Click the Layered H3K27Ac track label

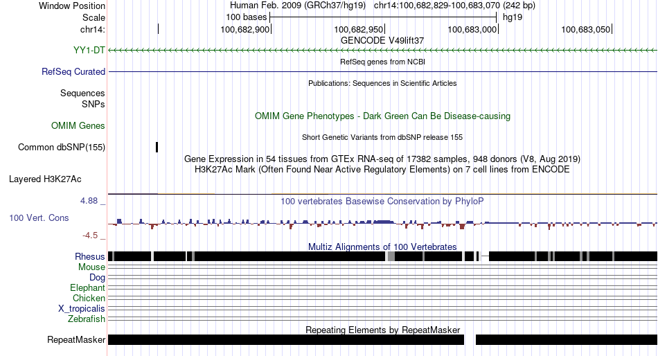click(x=45, y=179)
